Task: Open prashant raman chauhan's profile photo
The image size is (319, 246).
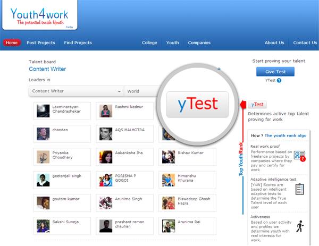Action: point(106,226)
